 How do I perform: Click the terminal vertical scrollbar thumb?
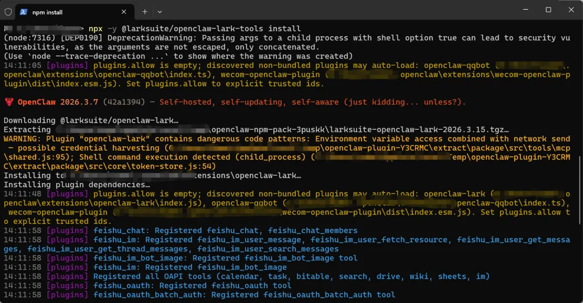pyautogui.click(x=580, y=191)
